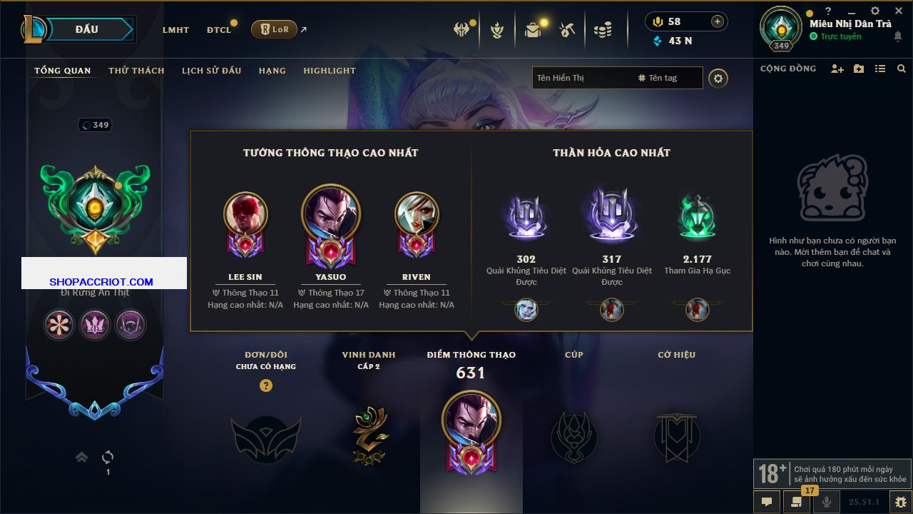Launch the LoR game button
Viewport: 913px width, 514px height.
274,29
